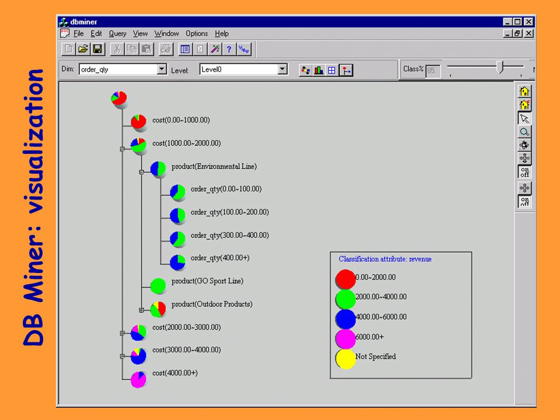Expand the cost(2000.00~3000.00) node box
Viewport: 560px width, 420px height.
tap(122, 333)
